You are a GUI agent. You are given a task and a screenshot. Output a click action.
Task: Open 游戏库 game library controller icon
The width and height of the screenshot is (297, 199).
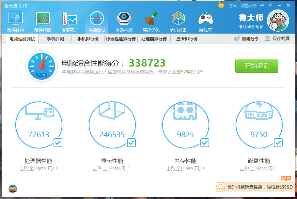[x=206, y=19]
